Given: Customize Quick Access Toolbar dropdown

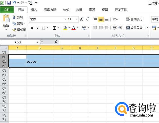Looking at the screenshot, I should (x=36, y=3).
